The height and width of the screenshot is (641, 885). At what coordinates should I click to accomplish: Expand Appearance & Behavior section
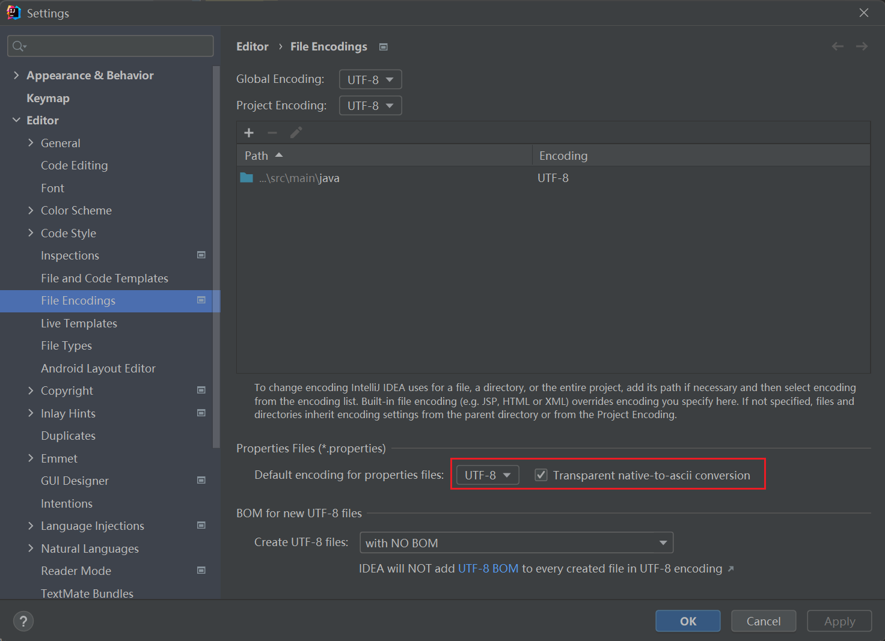point(16,75)
